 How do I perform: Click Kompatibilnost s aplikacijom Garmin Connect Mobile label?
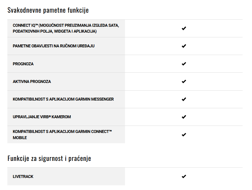62,134
